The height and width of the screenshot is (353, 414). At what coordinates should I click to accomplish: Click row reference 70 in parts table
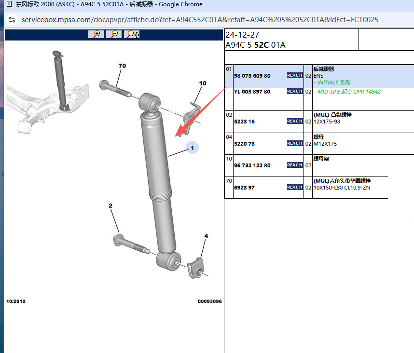pyautogui.click(x=229, y=181)
